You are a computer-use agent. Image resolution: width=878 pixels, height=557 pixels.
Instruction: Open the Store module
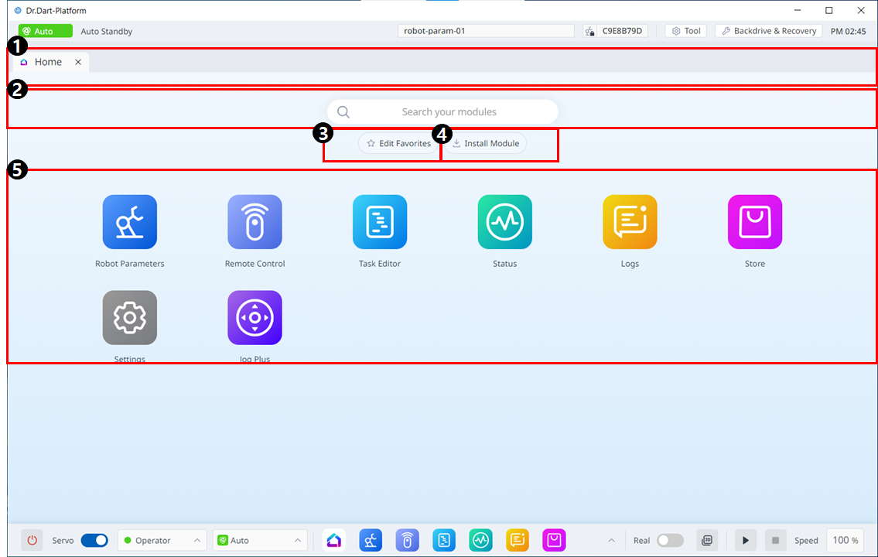tap(754, 222)
